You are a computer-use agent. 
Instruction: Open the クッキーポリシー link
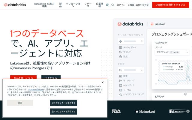tap(36, 89)
